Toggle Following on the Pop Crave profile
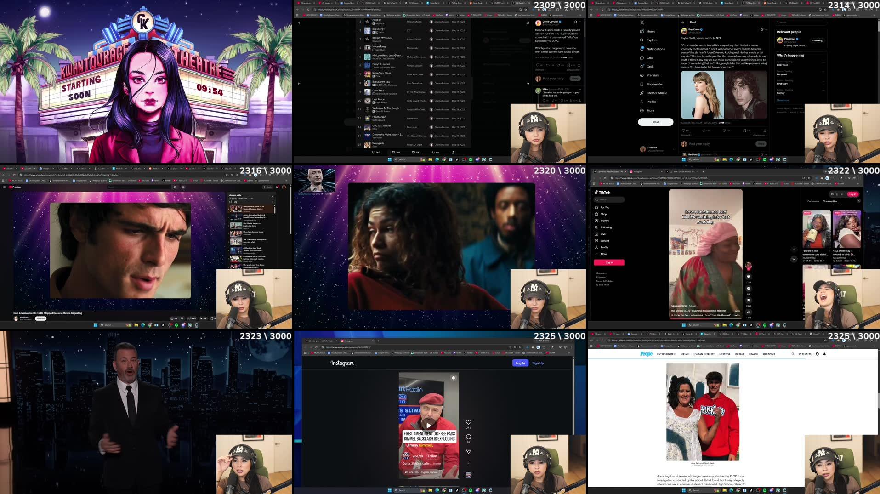This screenshot has height=494, width=880. [x=817, y=40]
